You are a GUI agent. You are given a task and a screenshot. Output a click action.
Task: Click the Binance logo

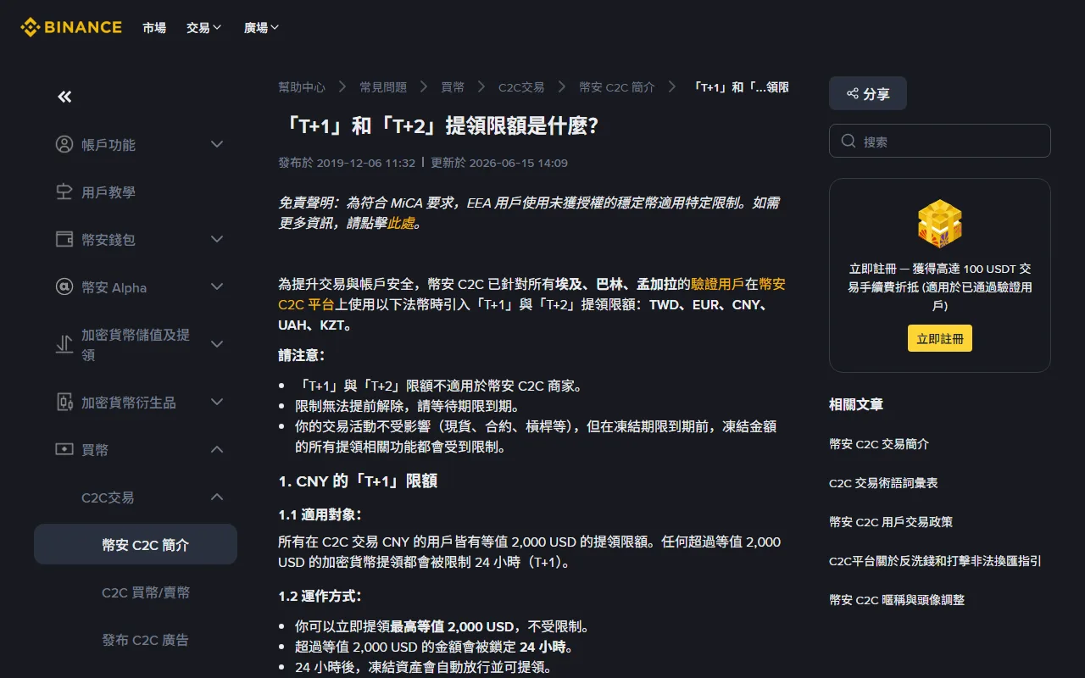click(x=71, y=27)
